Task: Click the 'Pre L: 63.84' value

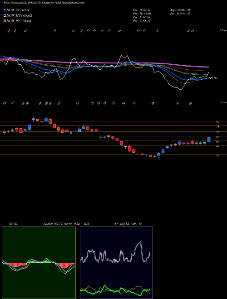Action: tap(142, 17)
